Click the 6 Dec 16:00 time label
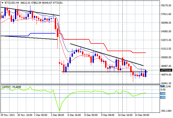Image resolution: width=173 pixels, height=118 pixels. pos(74,115)
